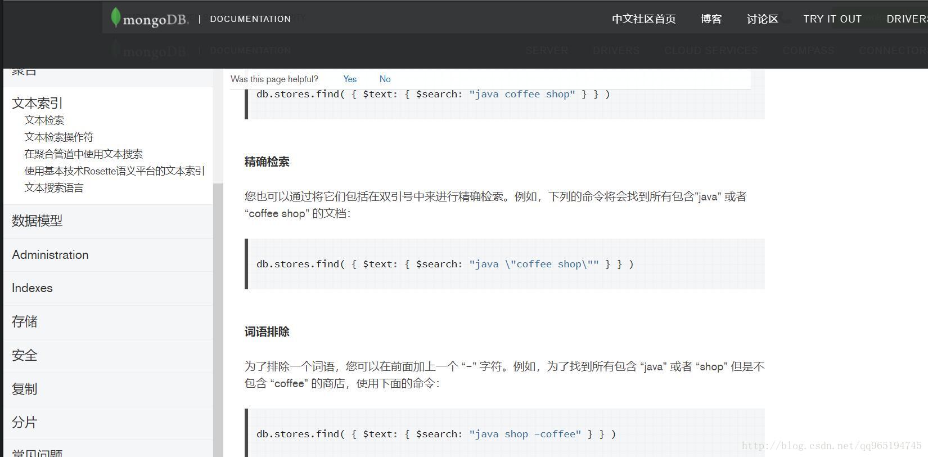Image resolution: width=928 pixels, height=457 pixels.
Task: Go to 中文社区首页
Action: coord(644,19)
